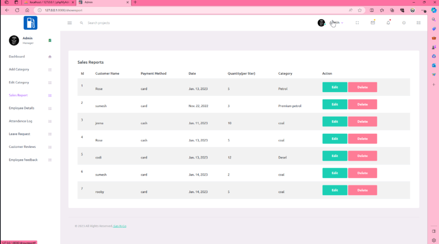The image size is (439, 244).
Task: Edit the row 4 Rose cash sale
Action: pos(334,139)
